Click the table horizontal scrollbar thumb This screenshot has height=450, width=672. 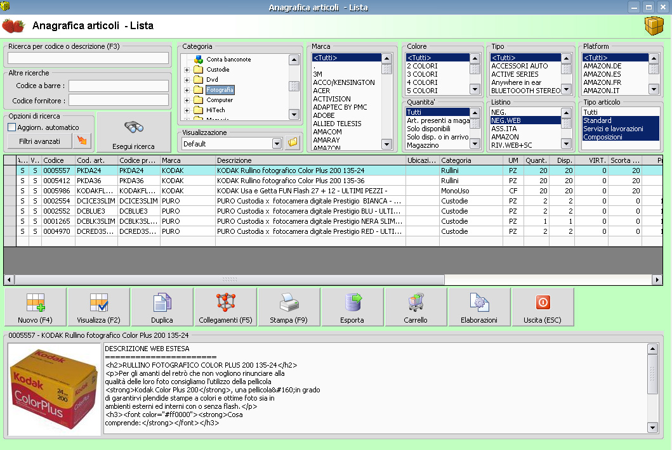[x=230, y=280]
